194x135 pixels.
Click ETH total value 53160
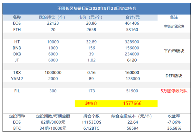132,30
